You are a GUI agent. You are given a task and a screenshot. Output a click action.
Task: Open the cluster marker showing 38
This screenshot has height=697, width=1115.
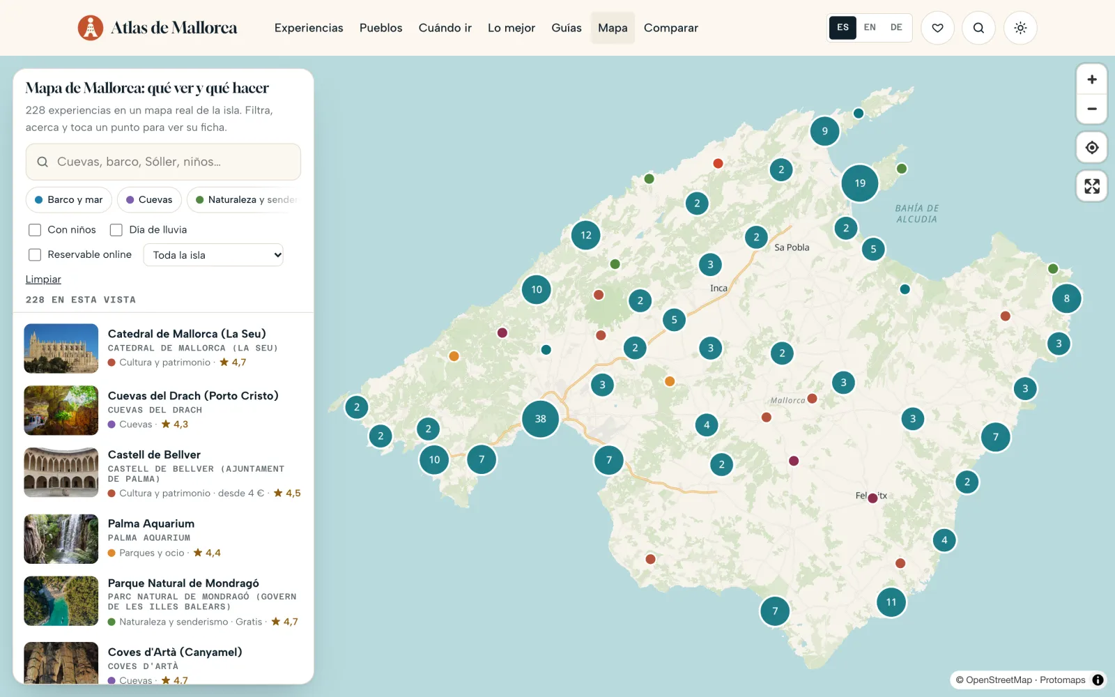pos(541,419)
